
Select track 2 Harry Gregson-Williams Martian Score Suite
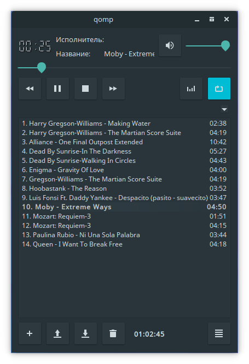coord(124,133)
